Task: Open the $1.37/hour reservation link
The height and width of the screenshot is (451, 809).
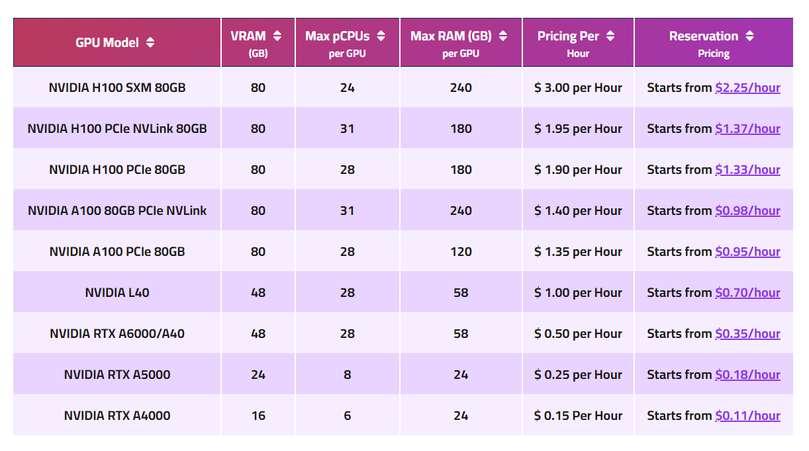Action: click(747, 129)
